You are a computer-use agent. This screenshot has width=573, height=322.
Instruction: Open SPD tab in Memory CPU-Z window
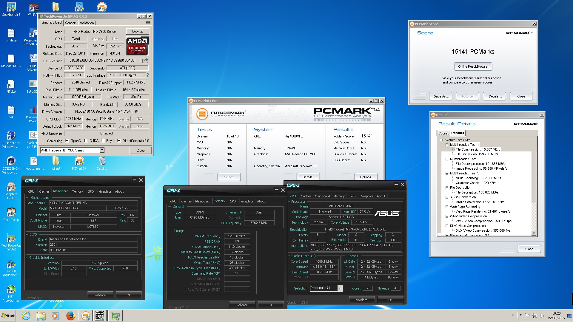pyautogui.click(x=233, y=201)
